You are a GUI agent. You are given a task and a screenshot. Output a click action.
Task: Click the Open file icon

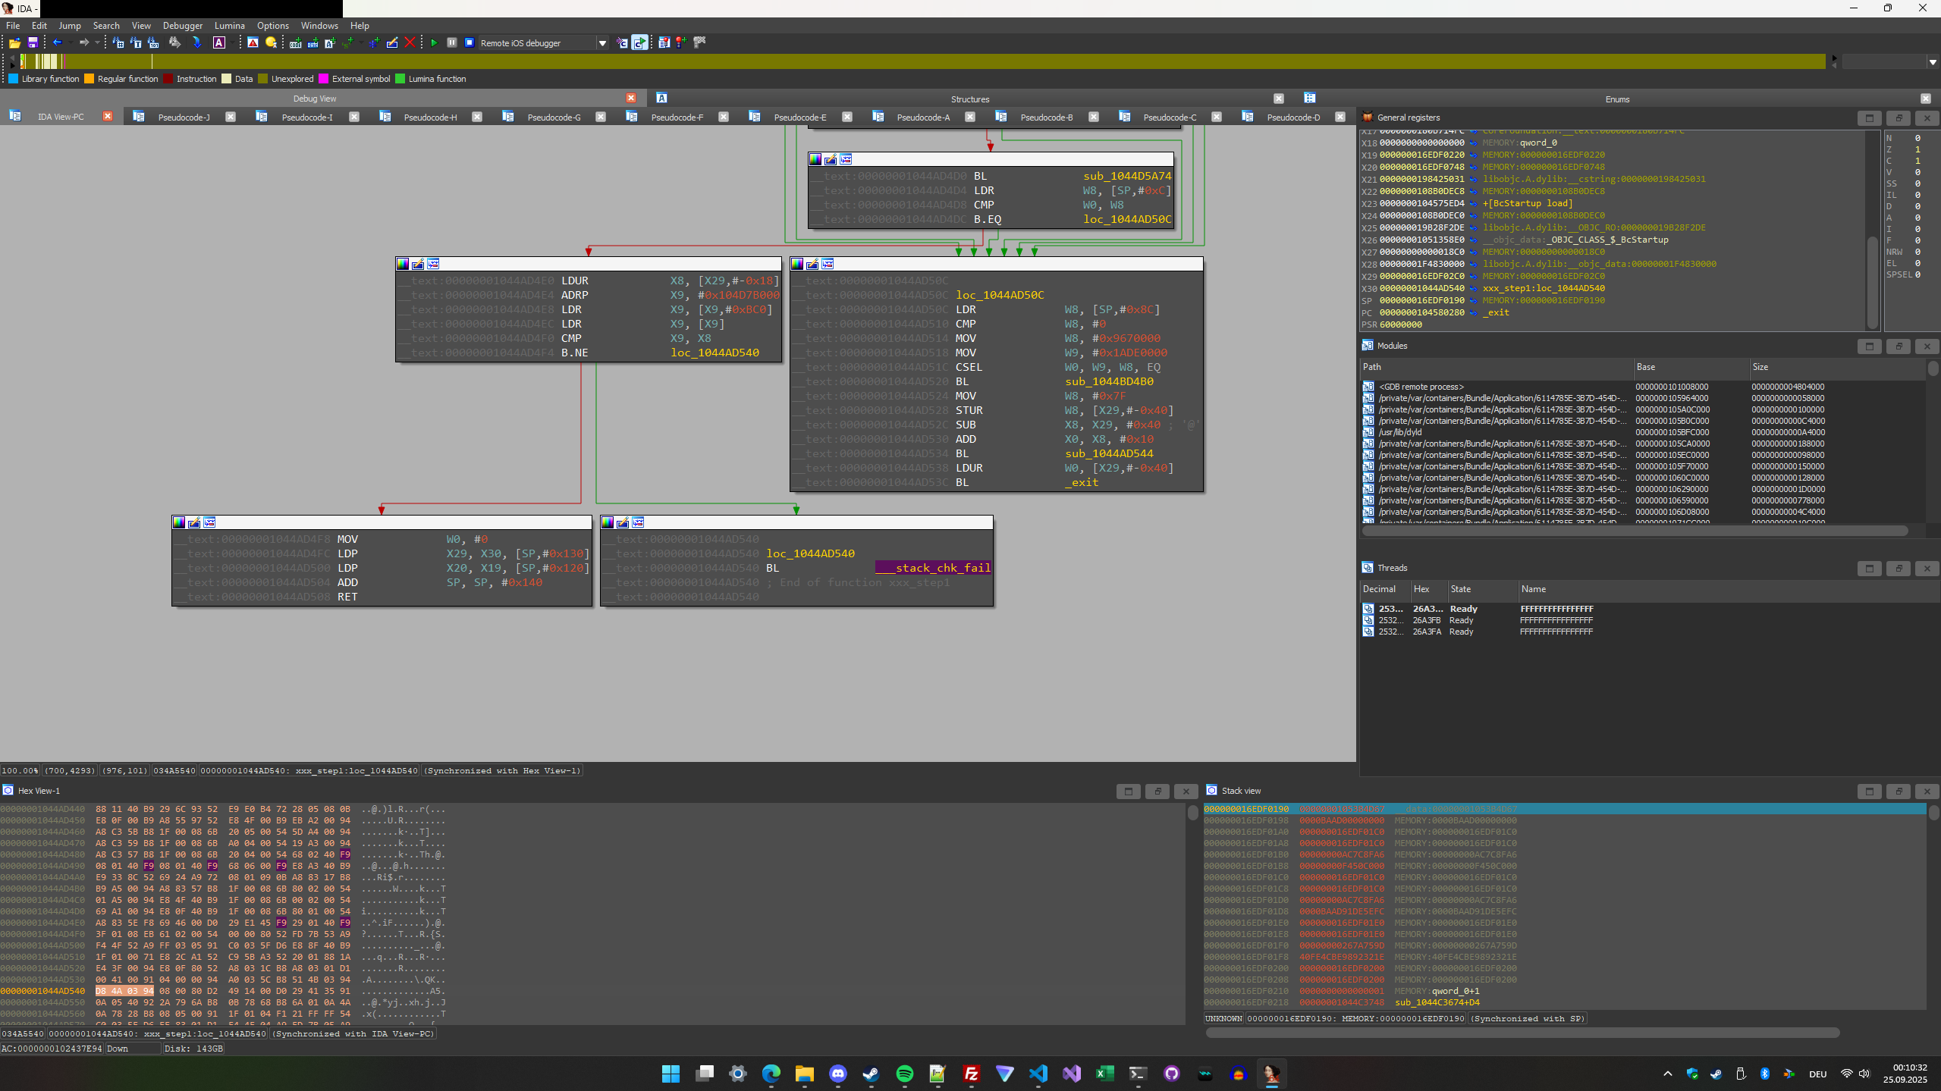click(x=14, y=43)
